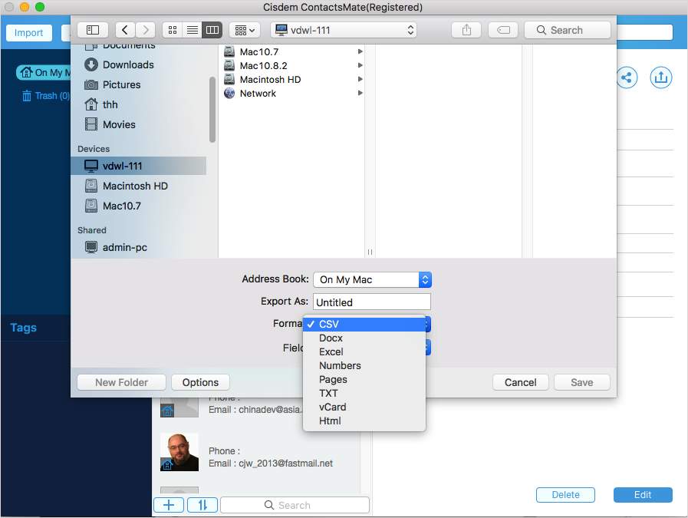The height and width of the screenshot is (518, 688).
Task: Choose CSV from the format menu
Action: 364,324
